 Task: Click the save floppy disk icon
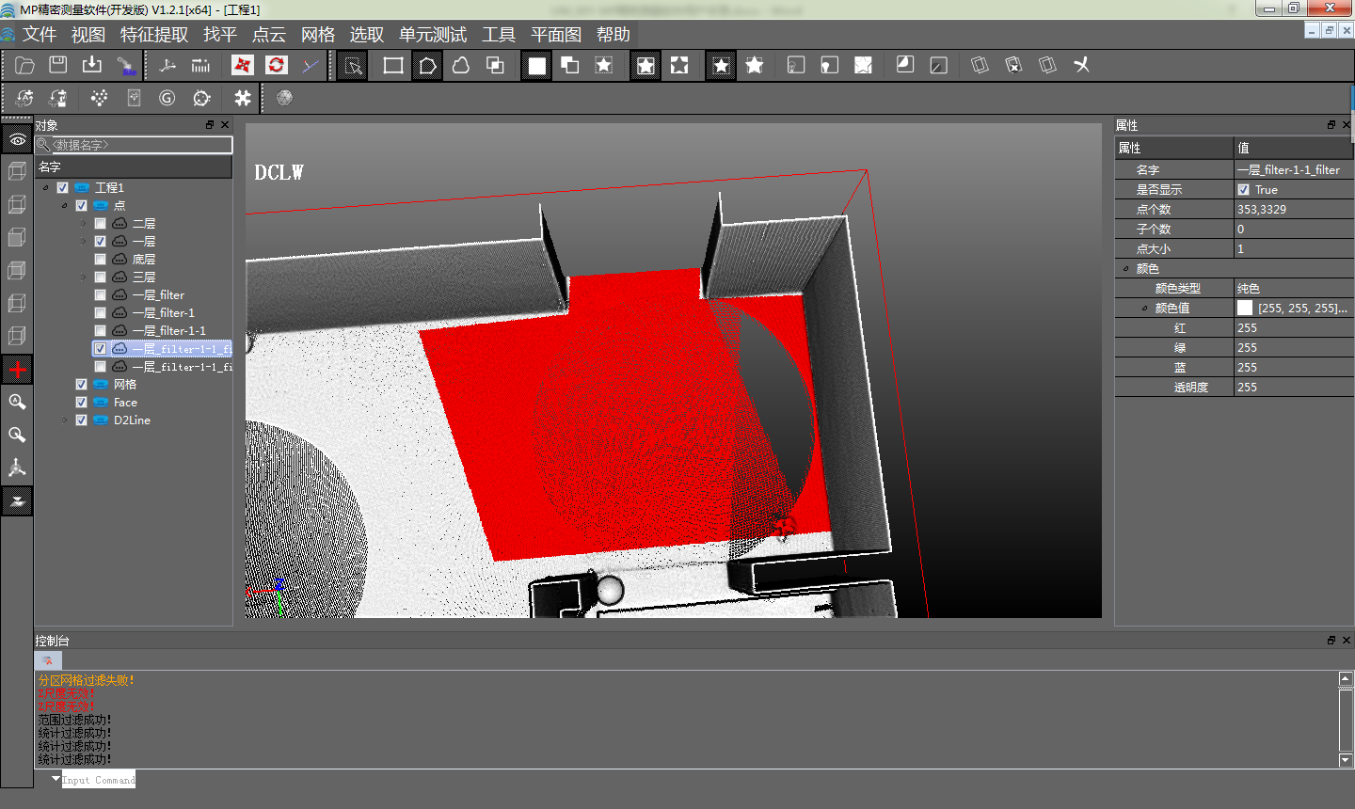[x=58, y=65]
